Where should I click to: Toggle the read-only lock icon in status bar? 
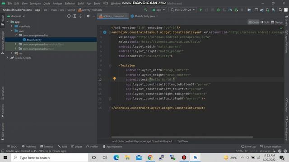point(274,151)
